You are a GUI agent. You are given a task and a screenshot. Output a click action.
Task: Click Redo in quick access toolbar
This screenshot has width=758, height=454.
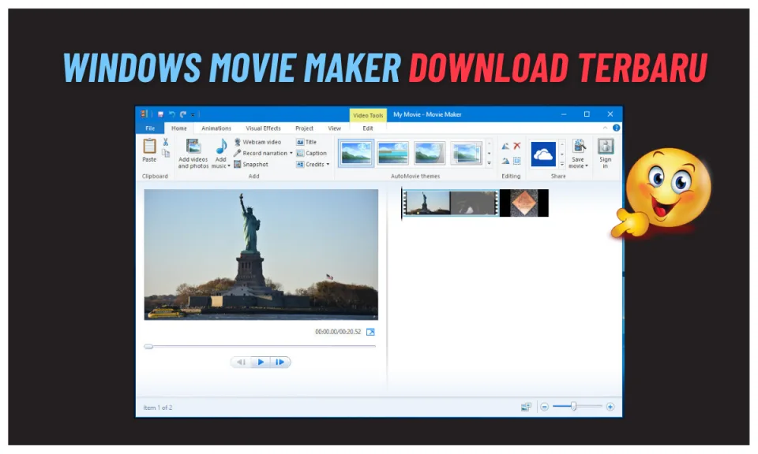[182, 114]
